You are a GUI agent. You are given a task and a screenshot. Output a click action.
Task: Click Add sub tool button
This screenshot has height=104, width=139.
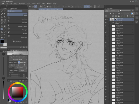[x=18, y=41]
